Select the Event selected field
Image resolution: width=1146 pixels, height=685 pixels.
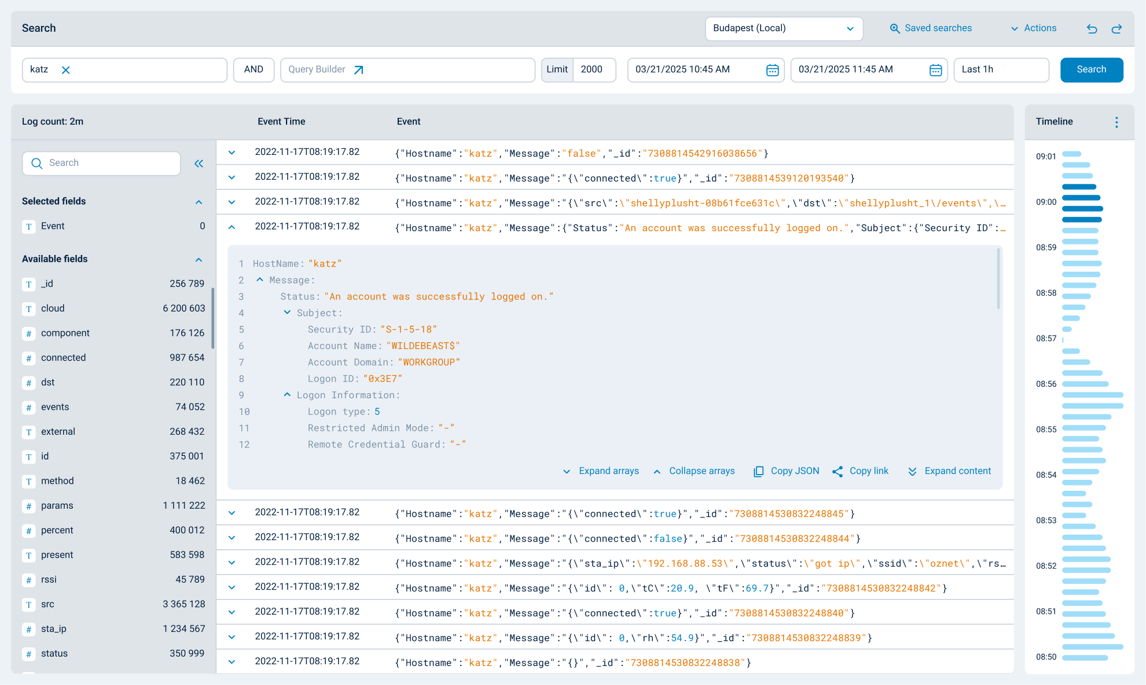(113, 226)
